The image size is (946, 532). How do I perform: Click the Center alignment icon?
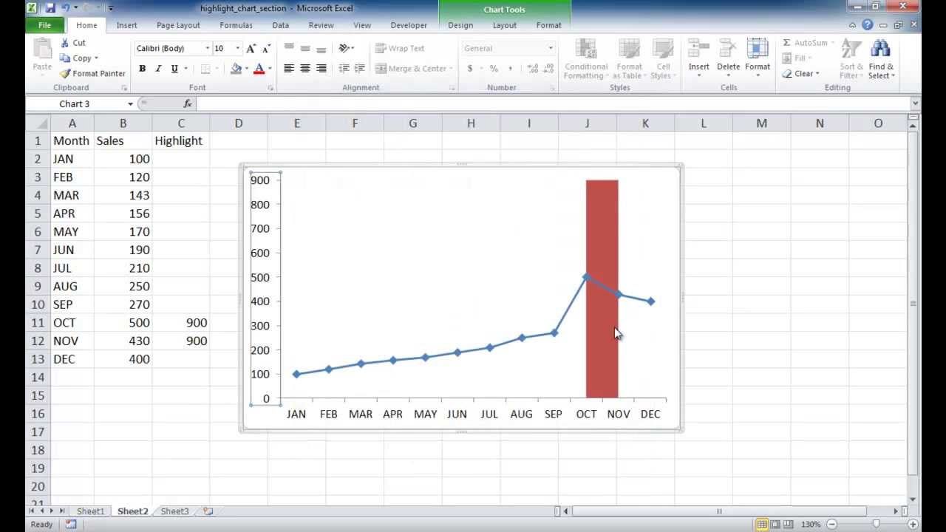[305, 69]
